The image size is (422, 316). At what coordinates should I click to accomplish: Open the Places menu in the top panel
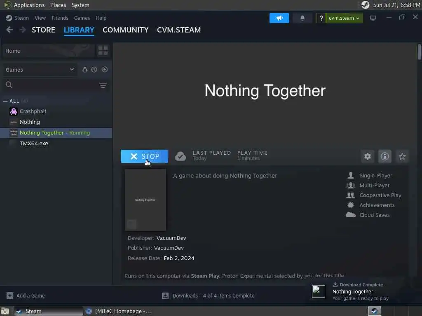[58, 5]
